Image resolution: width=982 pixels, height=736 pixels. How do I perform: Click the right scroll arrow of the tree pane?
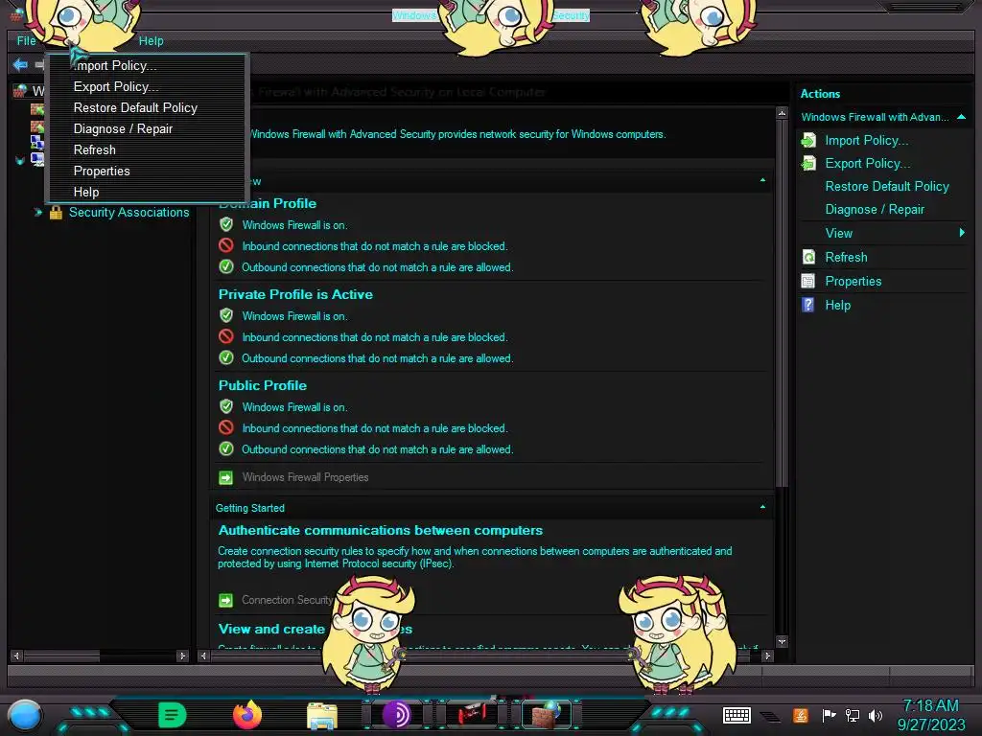pos(182,655)
